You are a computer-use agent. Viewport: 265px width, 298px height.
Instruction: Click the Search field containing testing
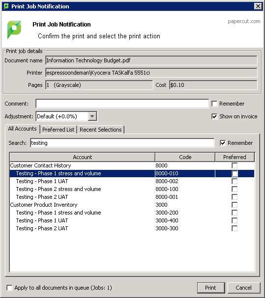point(122,143)
